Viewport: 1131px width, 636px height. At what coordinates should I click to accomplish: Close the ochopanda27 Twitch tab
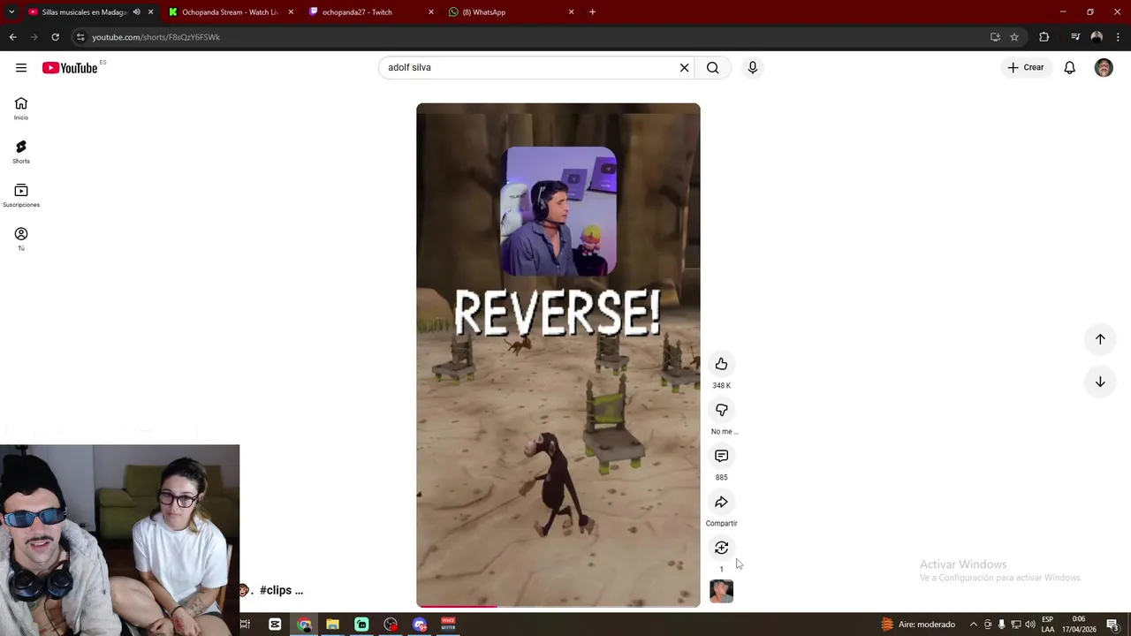point(431,12)
